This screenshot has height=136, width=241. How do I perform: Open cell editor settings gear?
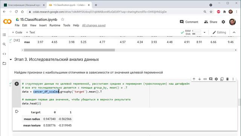pyautogui.click(x=216, y=79)
